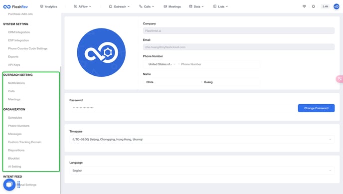Open API Keys in sidebar
The height and width of the screenshot is (194, 343).
pos(14,65)
